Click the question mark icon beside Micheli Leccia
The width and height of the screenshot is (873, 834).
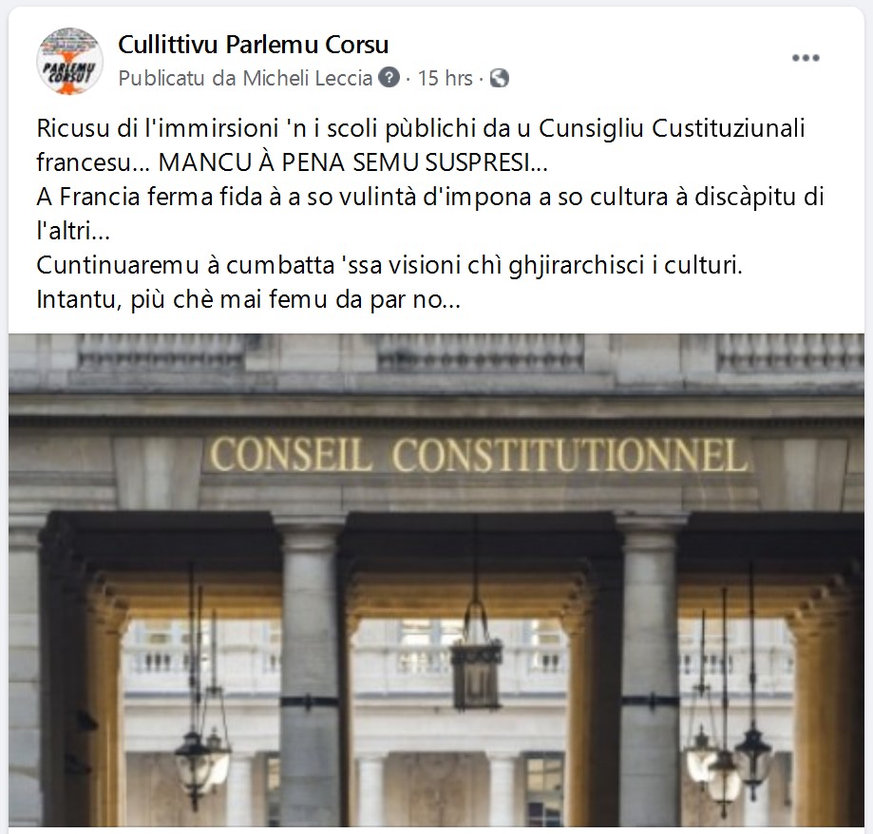[389, 77]
